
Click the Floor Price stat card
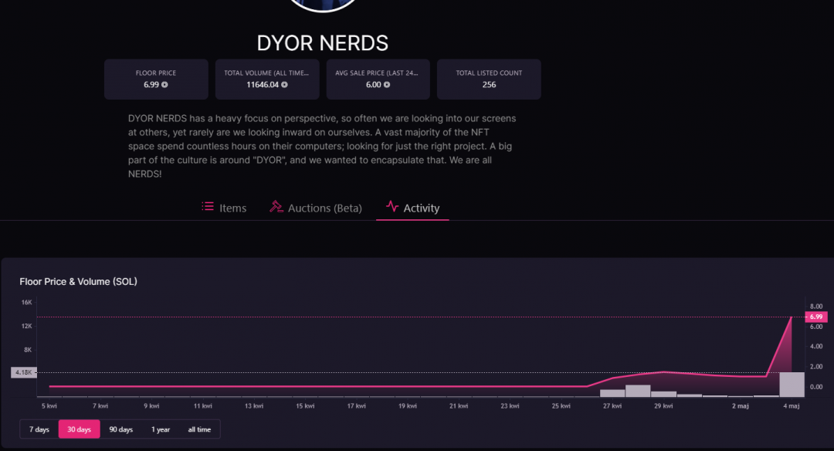(156, 80)
